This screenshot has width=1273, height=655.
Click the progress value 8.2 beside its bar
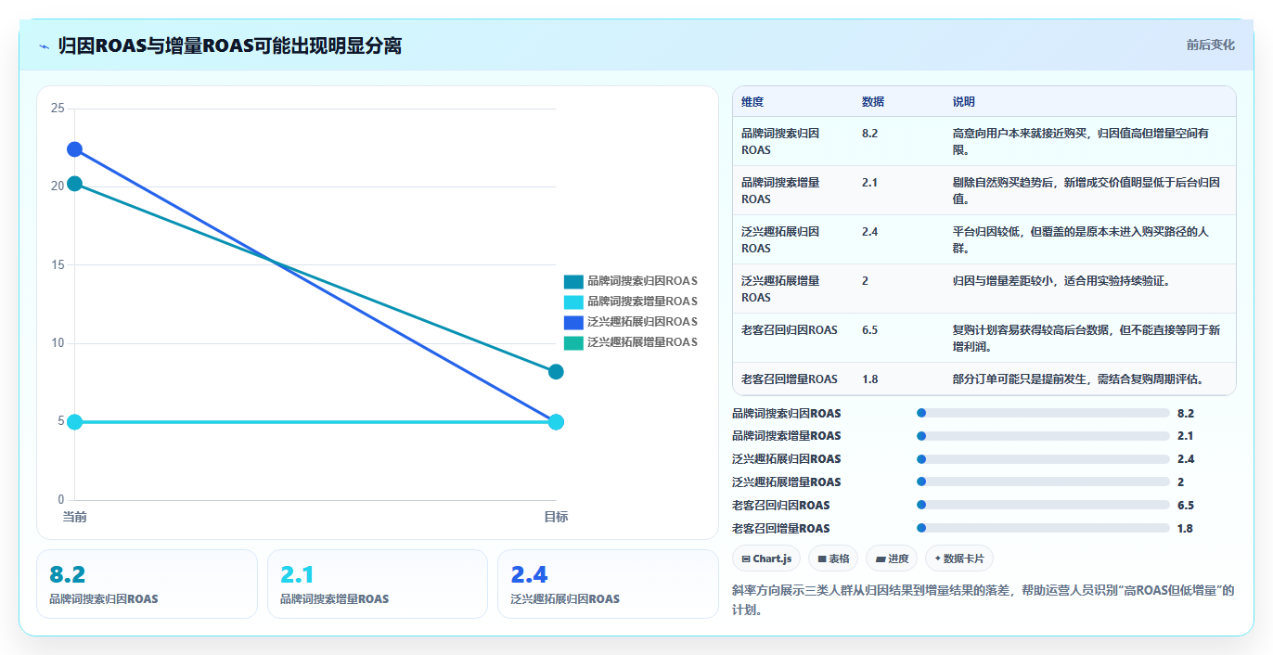coord(1186,413)
